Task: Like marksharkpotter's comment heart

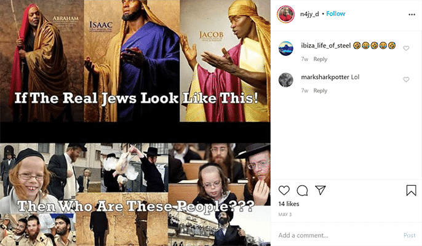Action: (x=406, y=79)
